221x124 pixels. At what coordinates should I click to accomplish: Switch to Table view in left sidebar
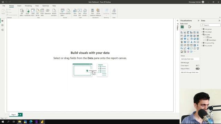(2, 25)
